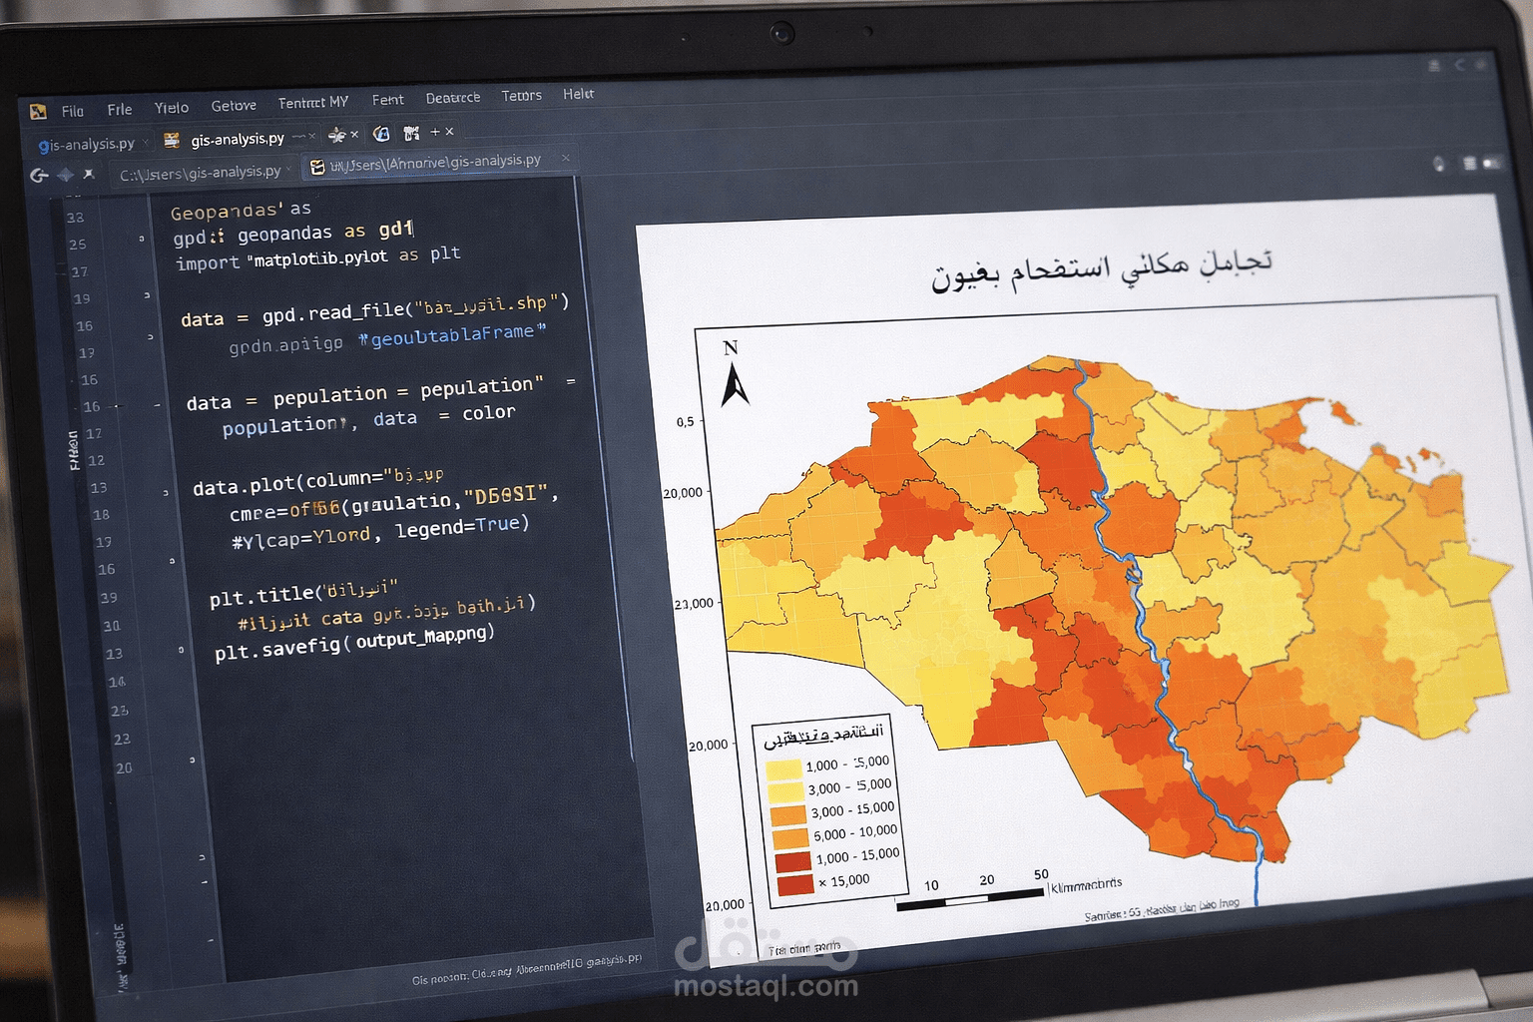1533x1022 pixels.
Task: Click the north arrow on the map
Action: (x=734, y=373)
